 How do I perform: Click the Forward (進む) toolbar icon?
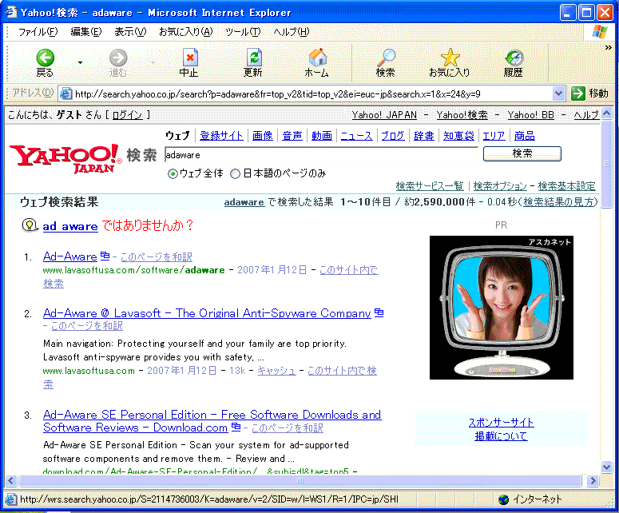click(118, 58)
